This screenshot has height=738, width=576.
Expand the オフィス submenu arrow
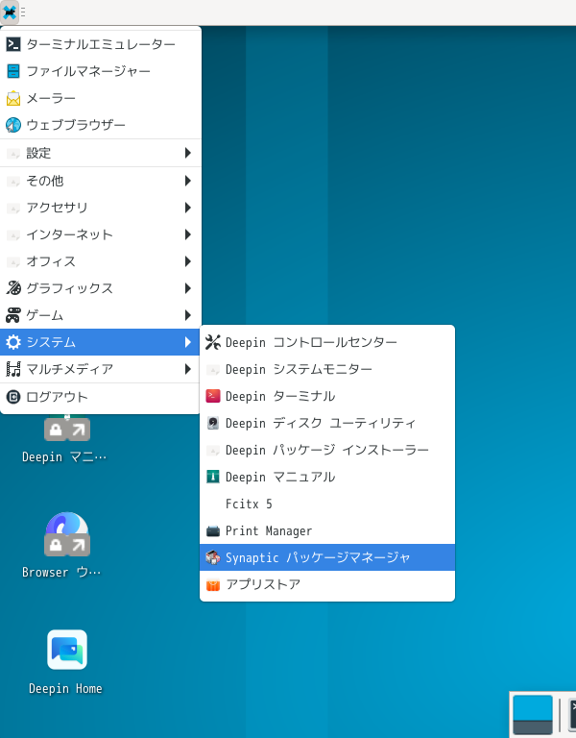(188, 260)
